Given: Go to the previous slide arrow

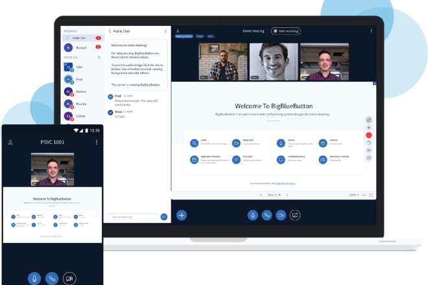Looking at the screenshot, I should (261, 195).
